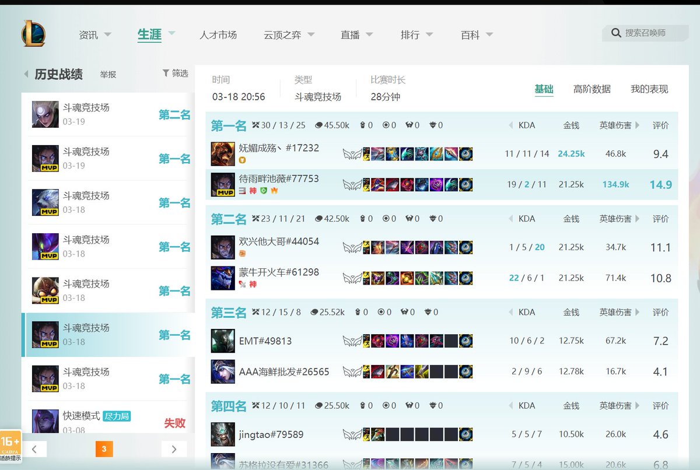Viewport: 700px width, 470px height.
Task: Expand the 百科 dropdown arrow
Action: [x=489, y=34]
